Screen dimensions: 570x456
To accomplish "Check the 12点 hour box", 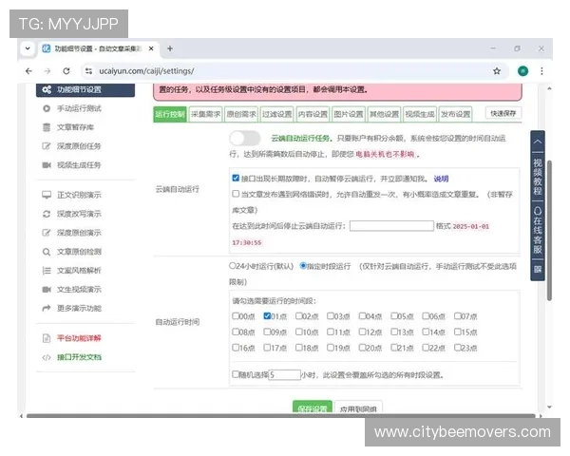I will (x=363, y=332).
